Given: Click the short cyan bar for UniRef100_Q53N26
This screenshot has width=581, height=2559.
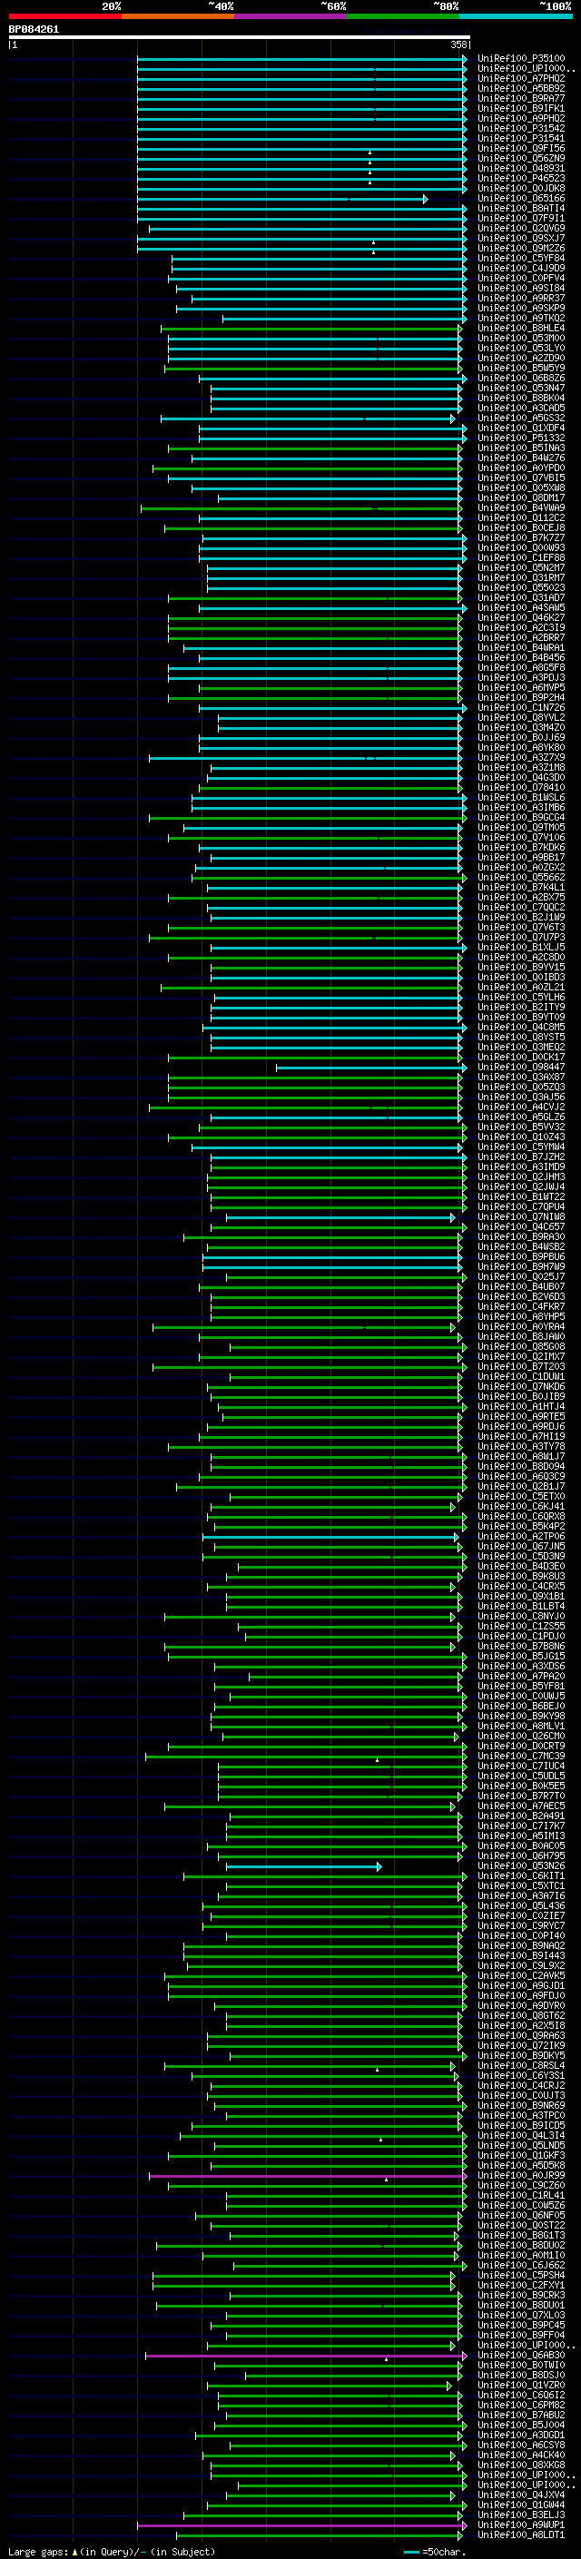Looking at the screenshot, I should 304,1865.
